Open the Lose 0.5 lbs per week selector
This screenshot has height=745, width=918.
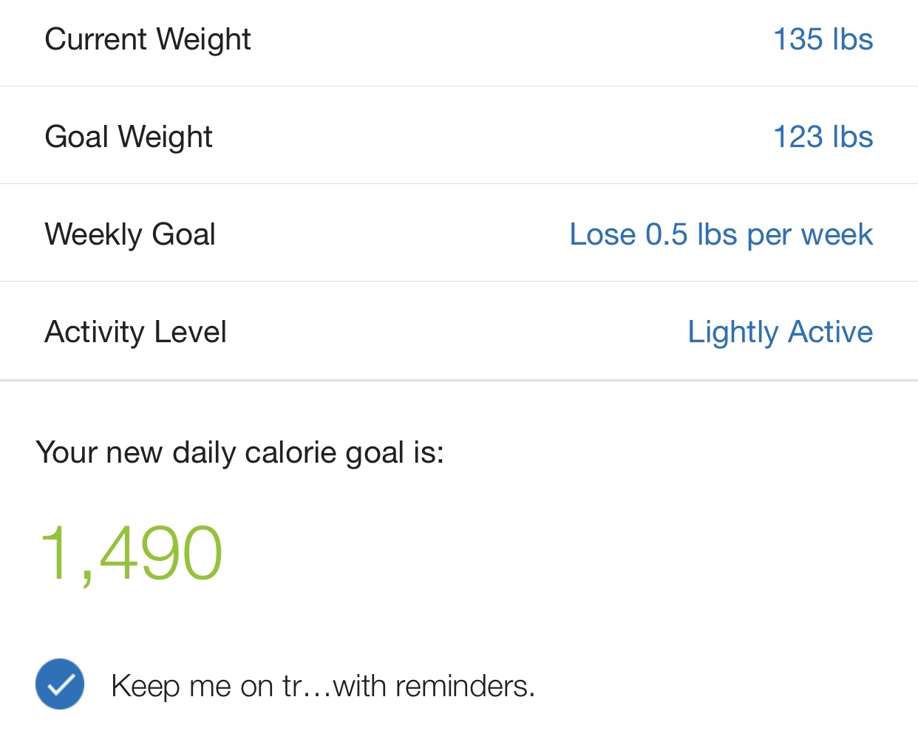721,234
